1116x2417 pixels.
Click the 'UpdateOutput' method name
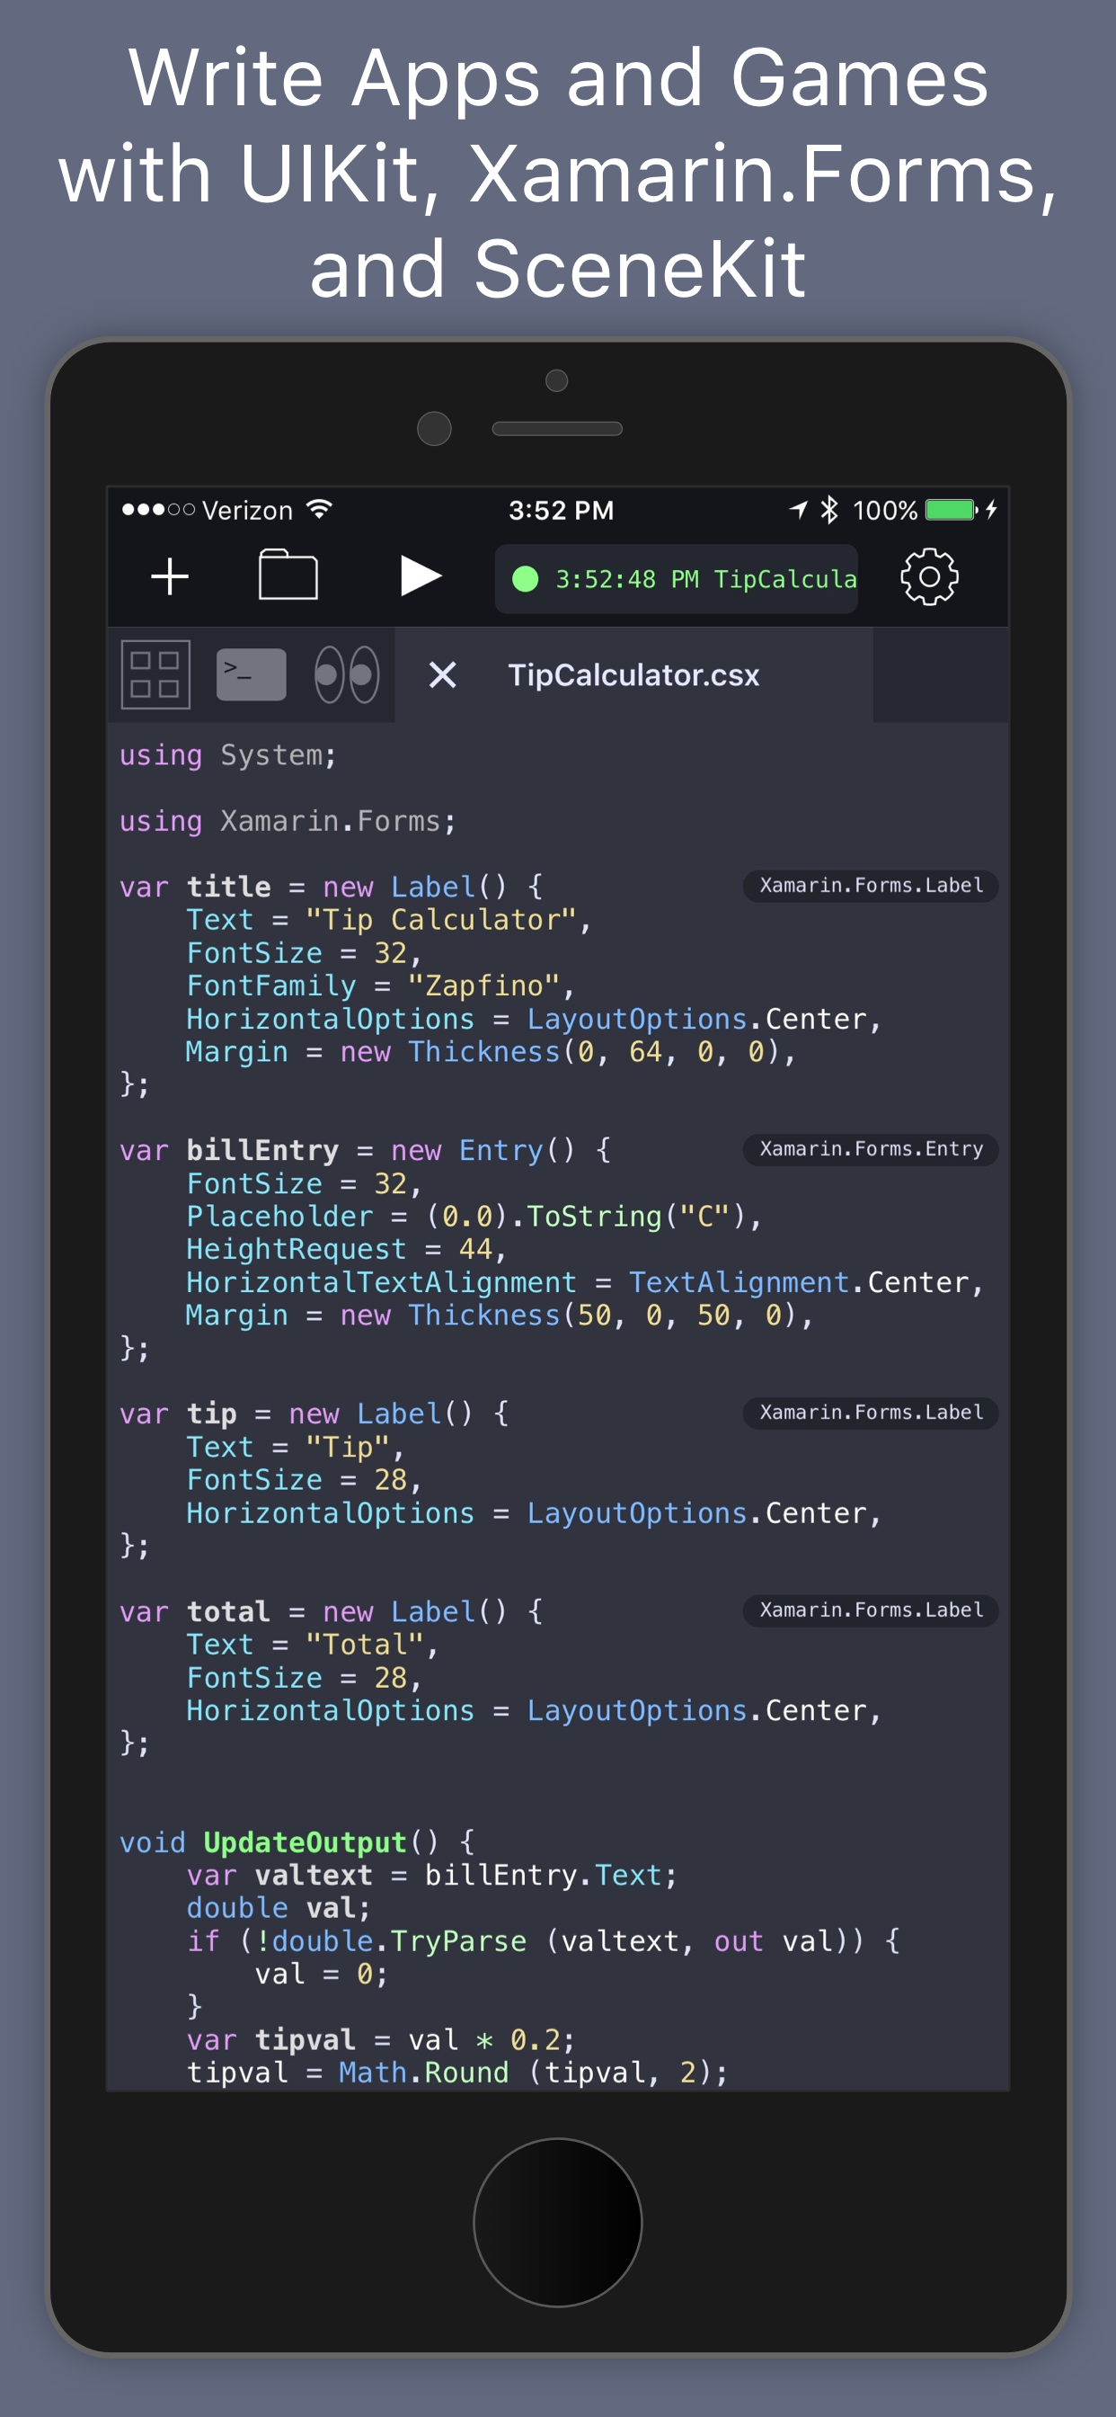[x=306, y=1842]
